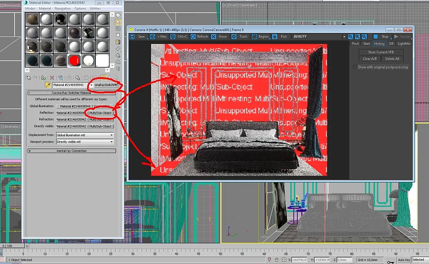Click the zoom out magnifier in VFB
The image size is (429, 264).
[357, 36]
